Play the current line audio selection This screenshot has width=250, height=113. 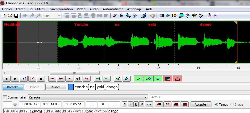coord(32,79)
